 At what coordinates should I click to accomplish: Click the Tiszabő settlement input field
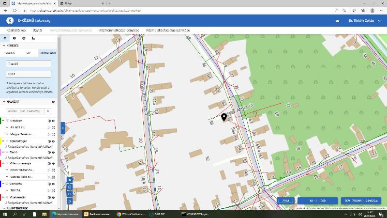point(29,64)
